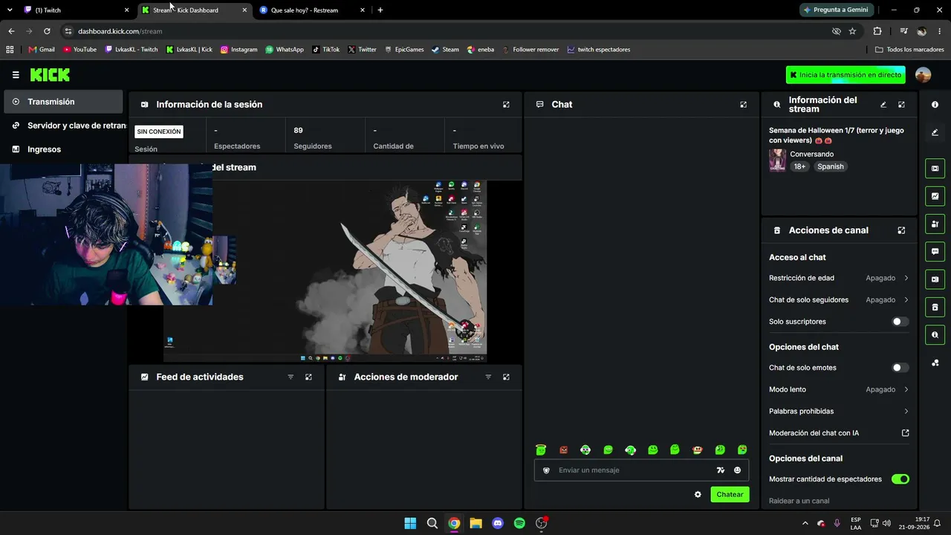Expand the Feed de actividades panel
This screenshot has height=535, width=951.
(308, 377)
